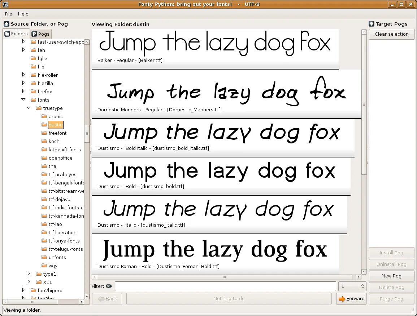Click the file-roller folder icon
Screen dimensions: 417x316
[x=33, y=75]
